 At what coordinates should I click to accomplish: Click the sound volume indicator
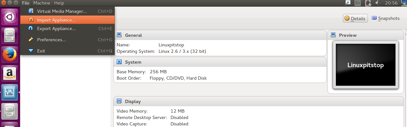tap(378, 3)
